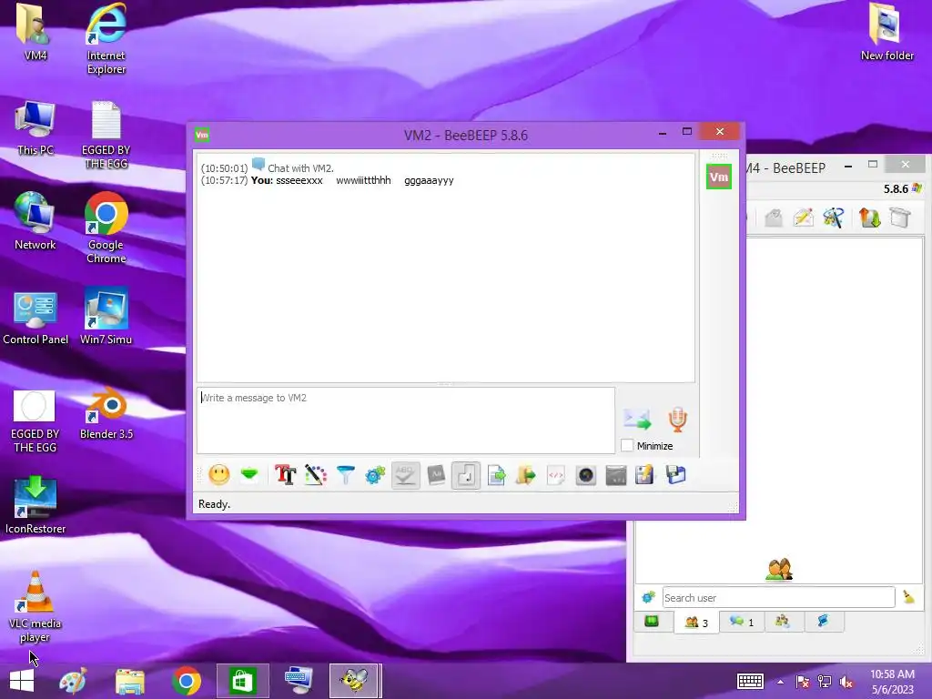Click the BeeBEEP bee taskbar button
This screenshot has height=699, width=932.
click(354, 681)
